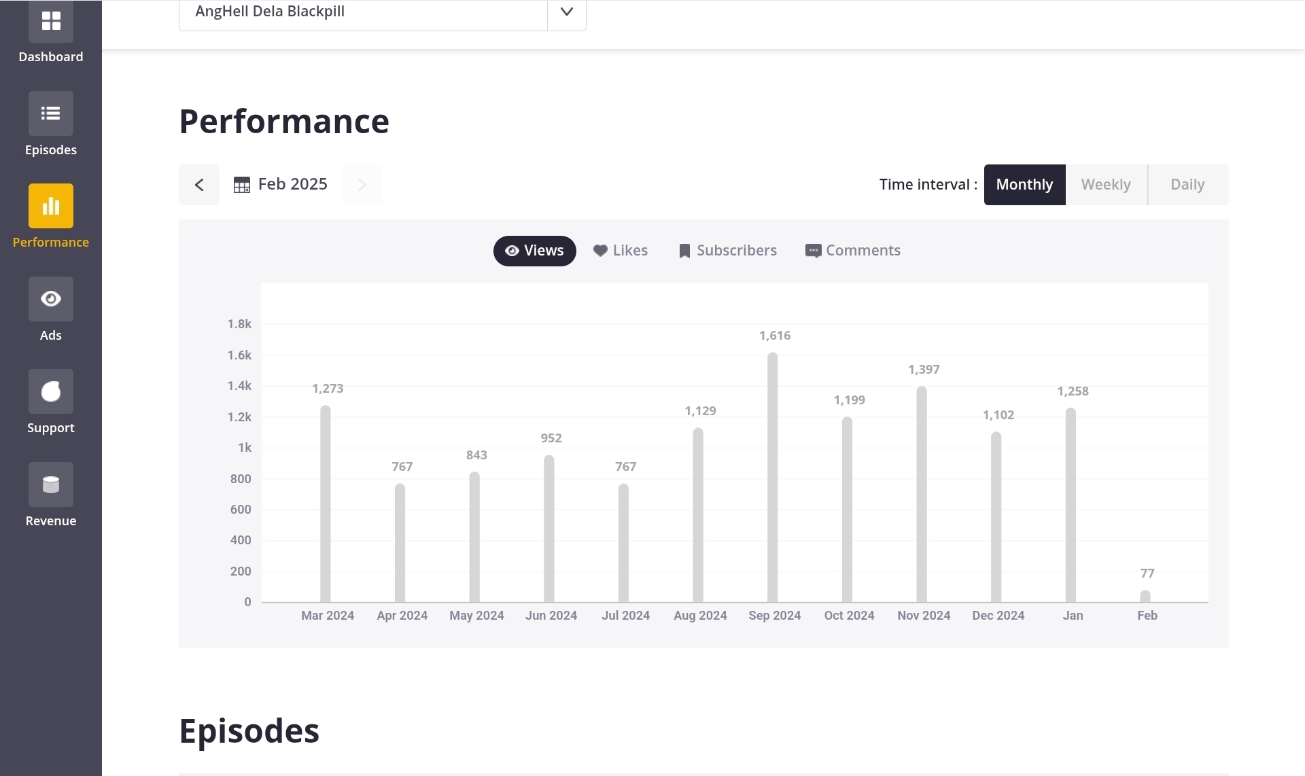The width and height of the screenshot is (1305, 776).
Task: Set time interval to Weekly
Action: [1106, 185]
